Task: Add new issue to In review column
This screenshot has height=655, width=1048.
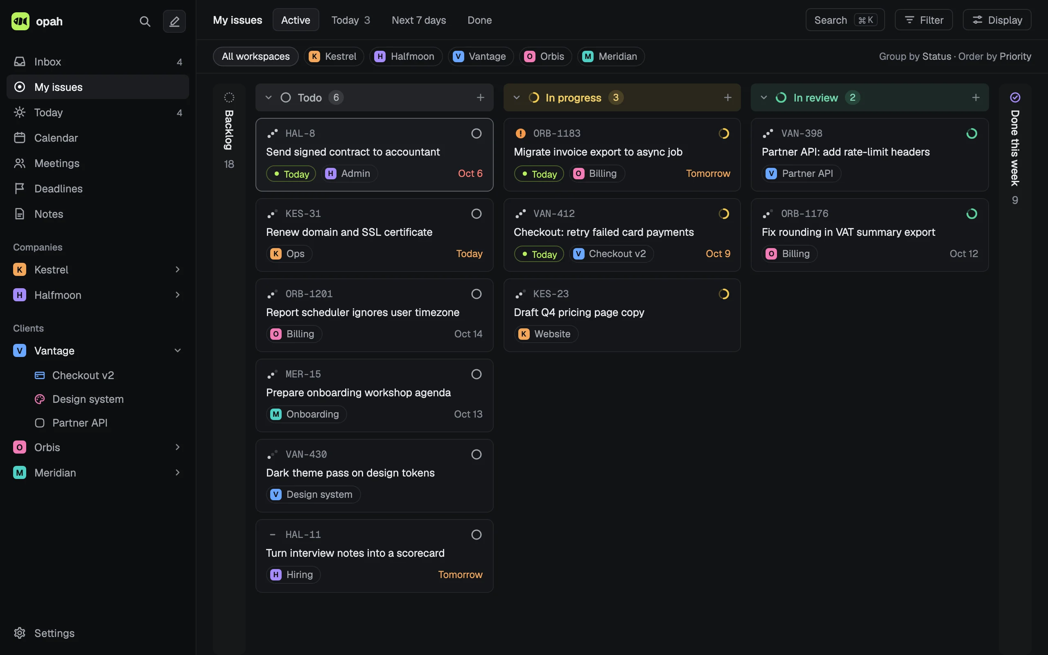Action: (976, 97)
